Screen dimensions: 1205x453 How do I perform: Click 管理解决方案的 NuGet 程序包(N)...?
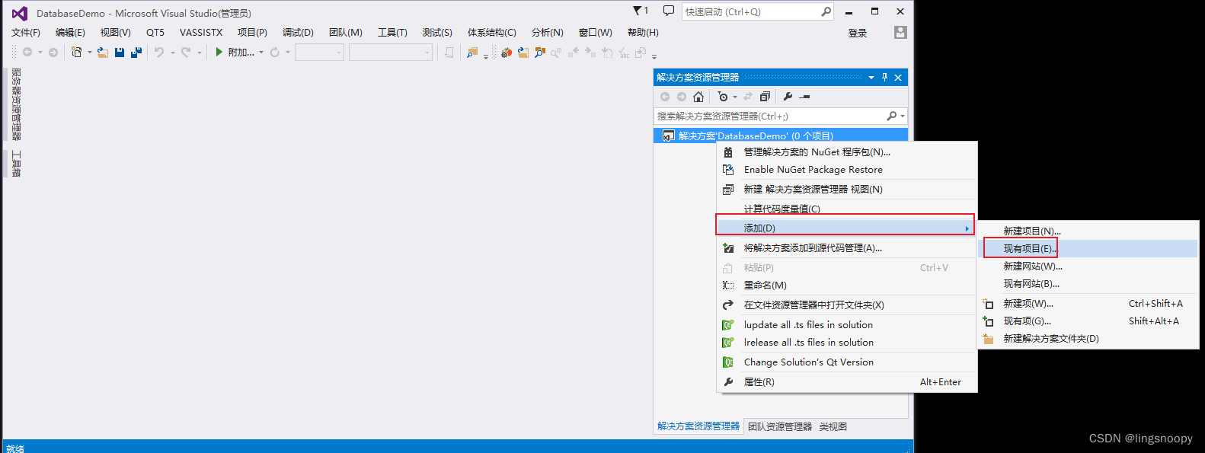846,152
